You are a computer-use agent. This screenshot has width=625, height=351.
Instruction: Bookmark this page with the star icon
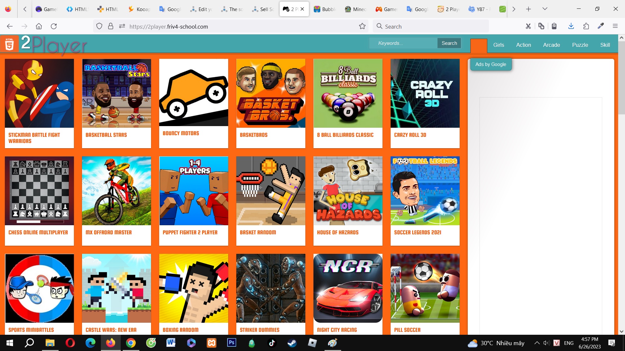pyautogui.click(x=362, y=26)
